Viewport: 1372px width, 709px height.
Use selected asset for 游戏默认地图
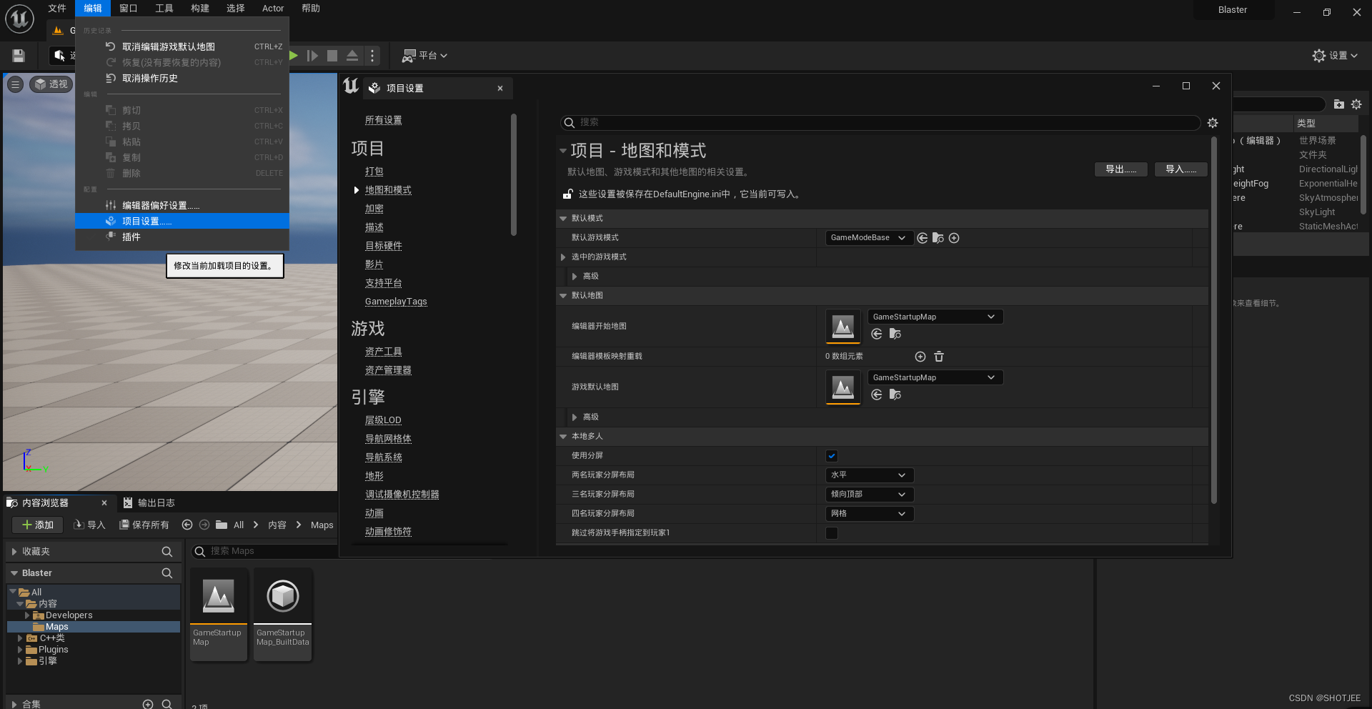click(x=877, y=395)
